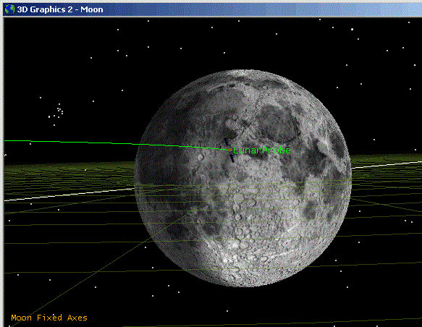Click the white axis line left of Moon
This screenshot has width=422, height=327.
coord(69,195)
